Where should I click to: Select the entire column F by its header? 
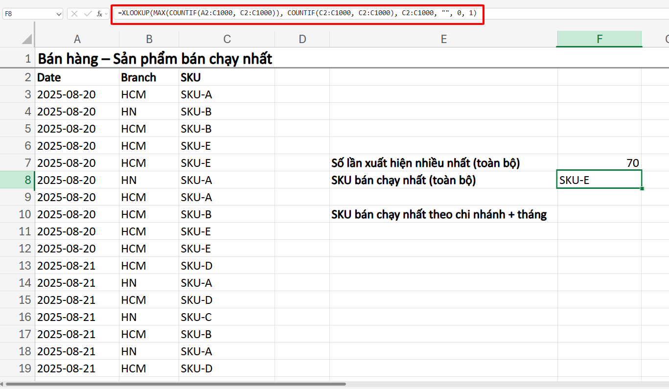coord(599,39)
